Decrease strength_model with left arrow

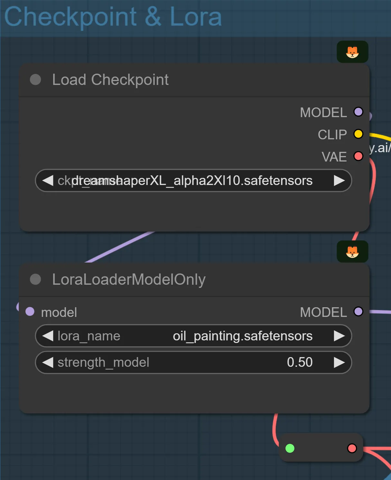(48, 362)
